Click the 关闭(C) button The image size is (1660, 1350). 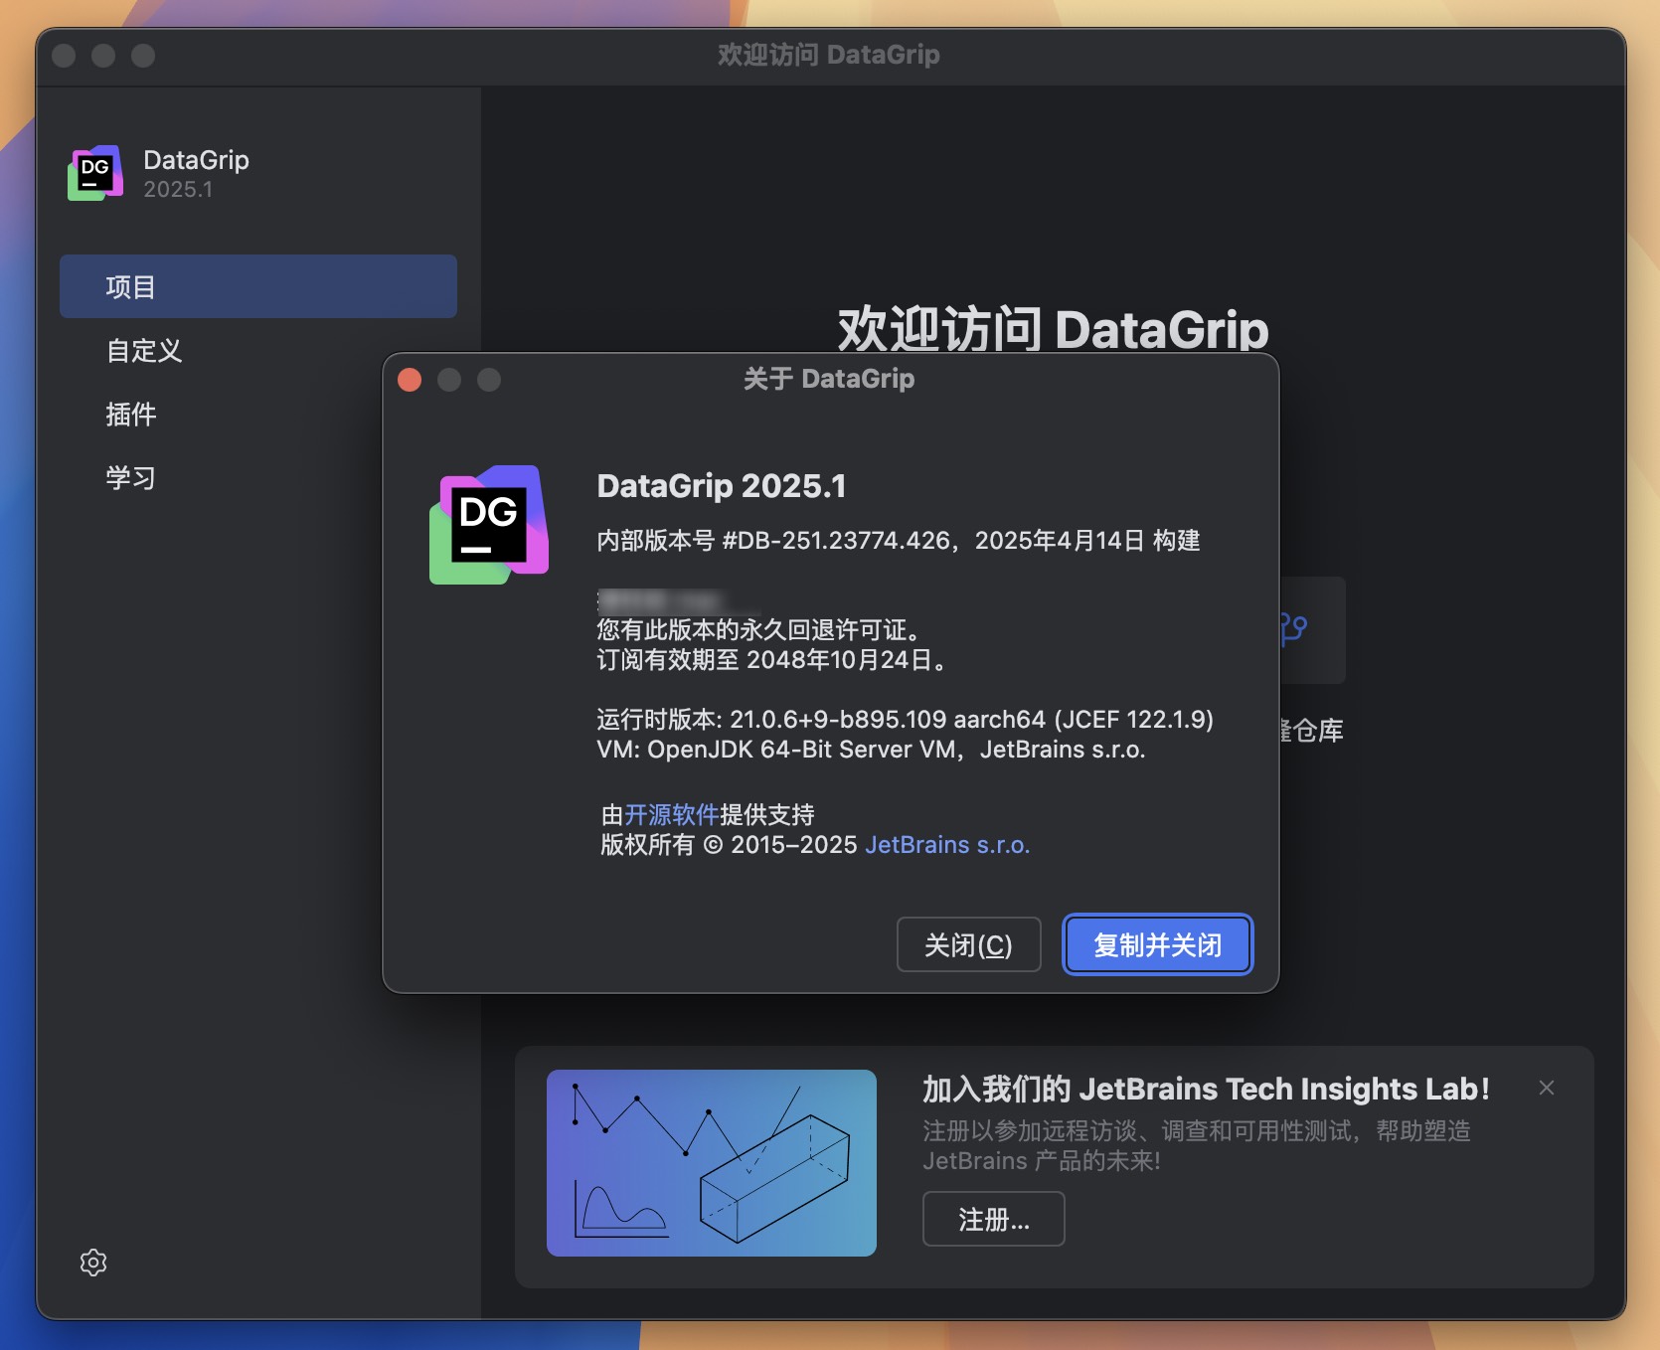968,944
